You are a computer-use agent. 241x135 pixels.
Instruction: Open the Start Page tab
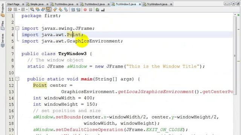13,4
